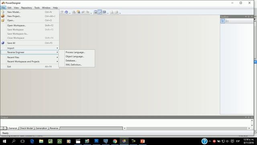Click the blue help question-mark tray icon
The width and height of the screenshot is (257, 145).
coord(204,141)
